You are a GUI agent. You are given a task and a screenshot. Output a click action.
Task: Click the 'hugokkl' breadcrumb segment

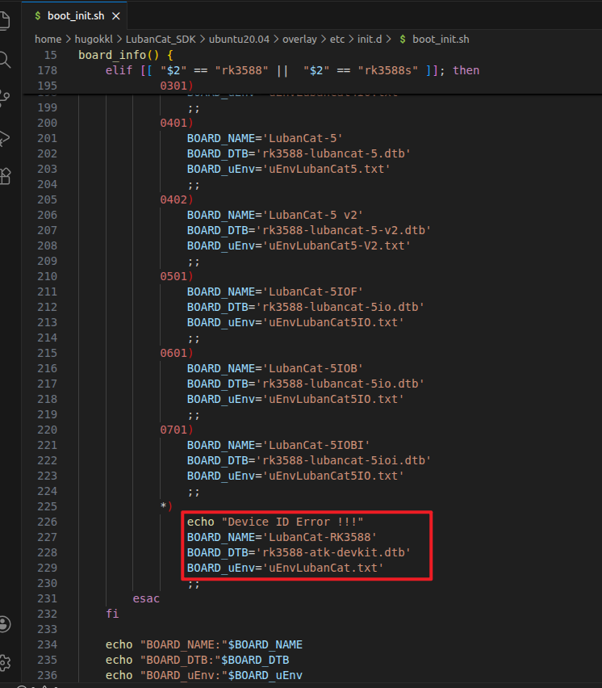(96, 39)
